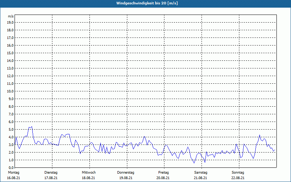291x182 pixels.
Task: Click the 5,0 axis label
Action: [11, 130]
